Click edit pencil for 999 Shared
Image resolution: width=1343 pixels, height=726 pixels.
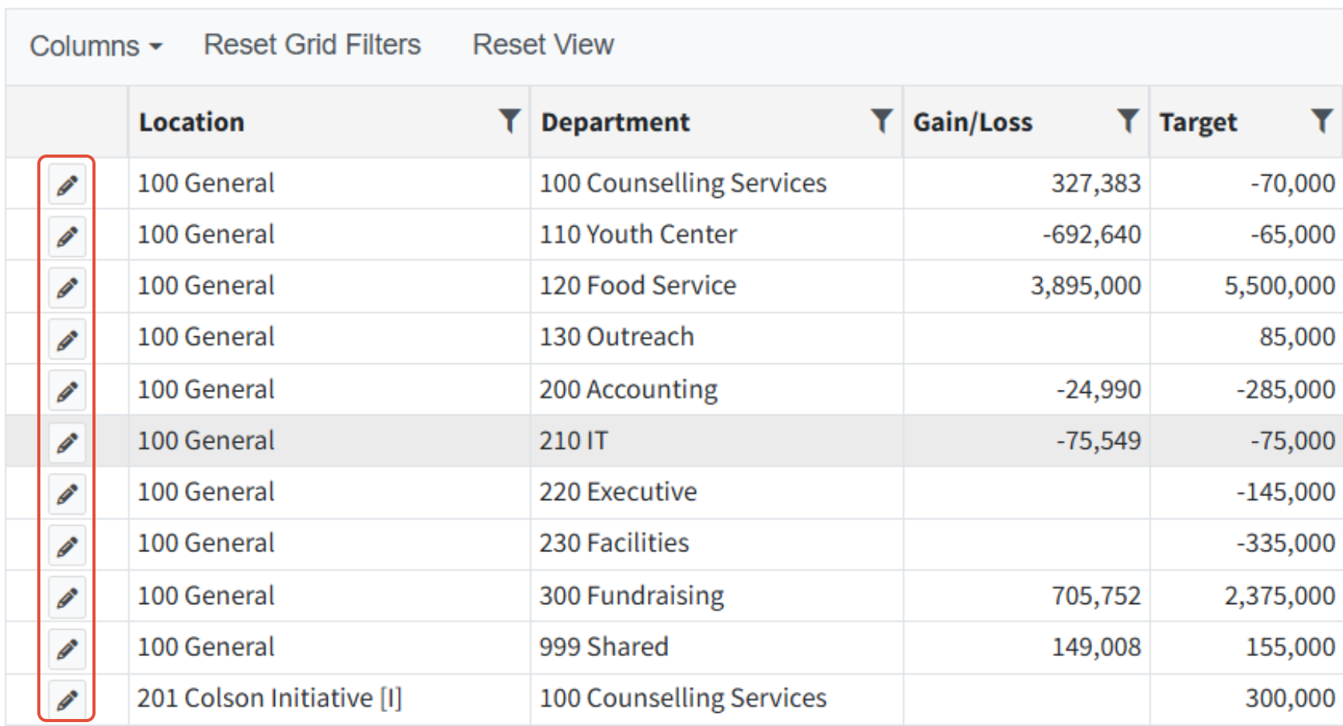67,648
